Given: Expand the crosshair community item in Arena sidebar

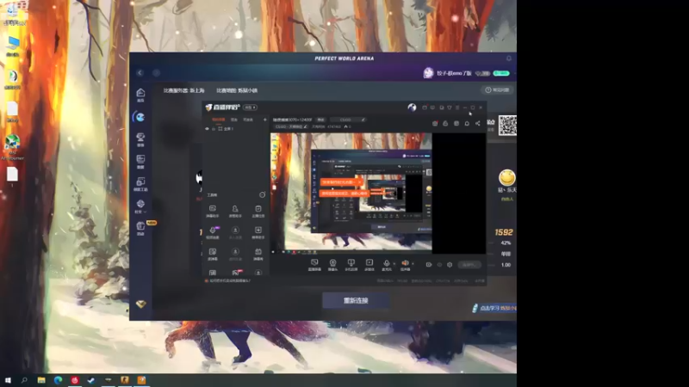Looking at the screenshot, I should tap(140, 206).
